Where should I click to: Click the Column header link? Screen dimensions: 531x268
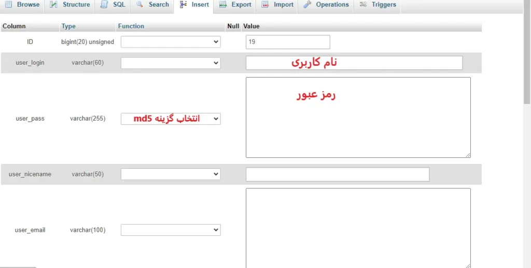(x=14, y=26)
